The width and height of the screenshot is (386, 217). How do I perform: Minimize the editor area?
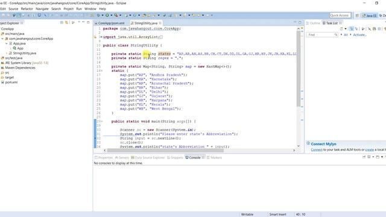pyautogui.click(x=295, y=22)
